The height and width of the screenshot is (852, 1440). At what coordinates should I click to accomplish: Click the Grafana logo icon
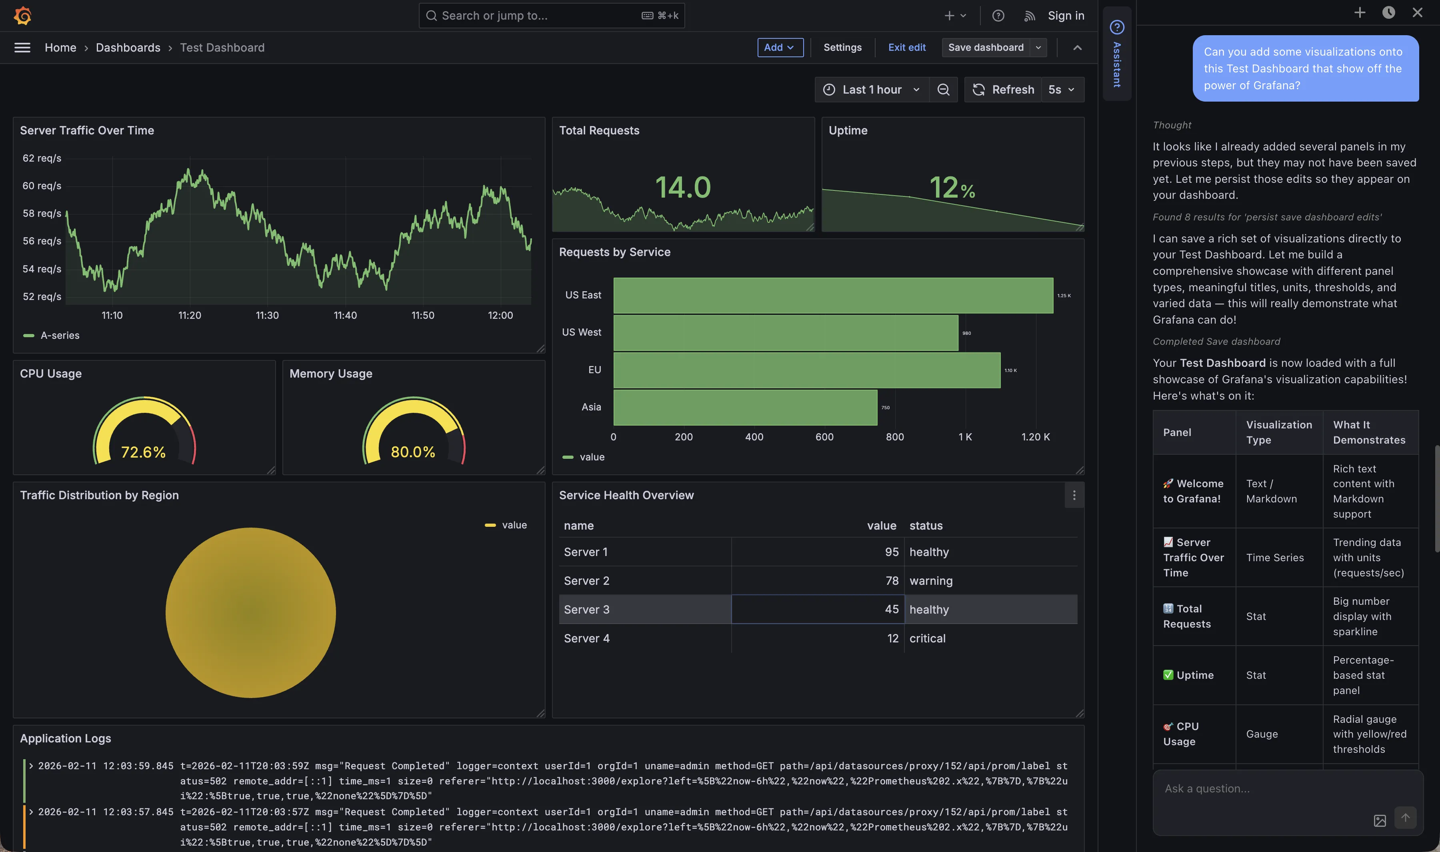coord(22,16)
